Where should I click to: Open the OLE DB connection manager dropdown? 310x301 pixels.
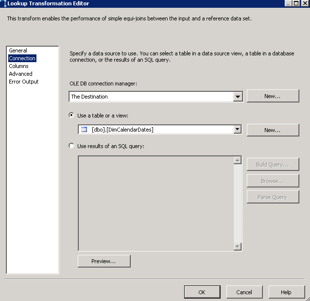(238, 97)
